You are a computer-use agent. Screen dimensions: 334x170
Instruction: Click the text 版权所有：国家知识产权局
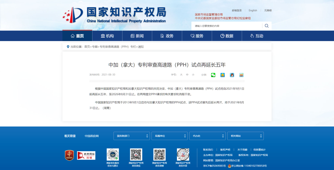(253, 155)
